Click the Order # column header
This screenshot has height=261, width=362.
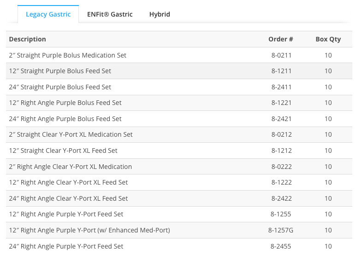pyautogui.click(x=281, y=39)
